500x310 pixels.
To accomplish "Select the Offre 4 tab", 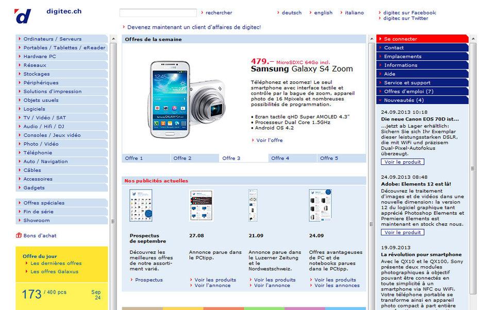I will [293, 158].
